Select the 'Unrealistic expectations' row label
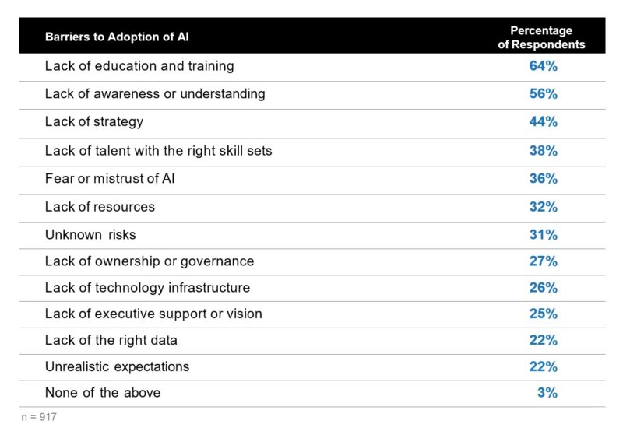The height and width of the screenshot is (438, 623). [118, 367]
